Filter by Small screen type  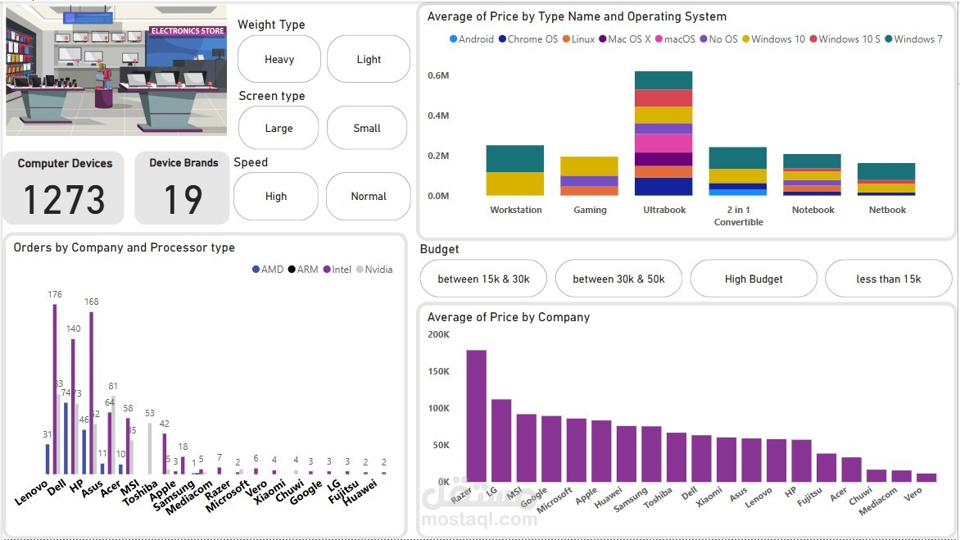coord(367,128)
